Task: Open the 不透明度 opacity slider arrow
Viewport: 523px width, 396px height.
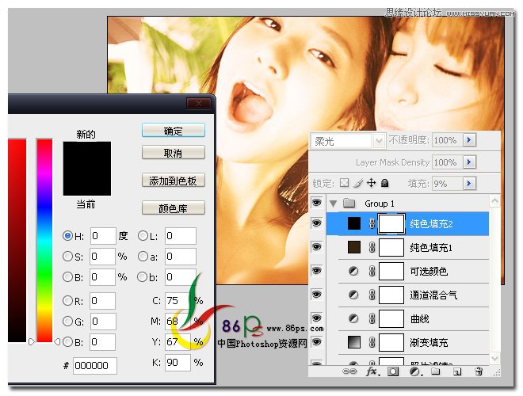Action: point(469,140)
